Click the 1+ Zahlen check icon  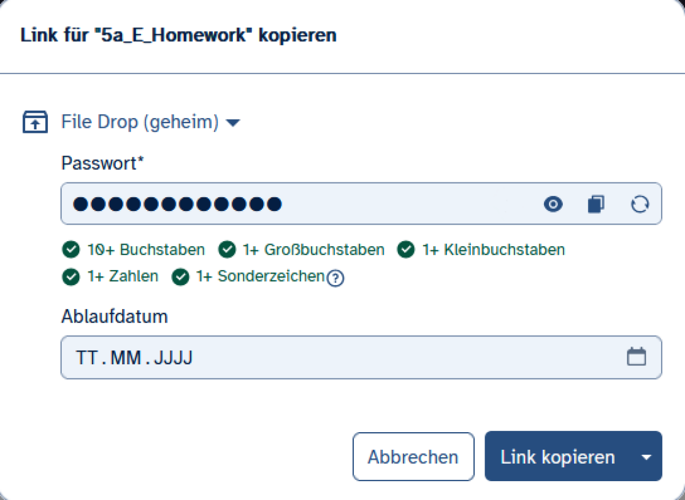click(x=71, y=277)
